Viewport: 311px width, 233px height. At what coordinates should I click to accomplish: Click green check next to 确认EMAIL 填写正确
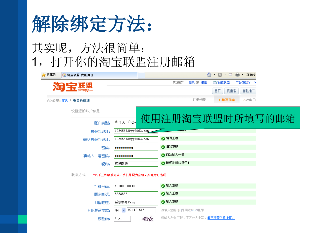[163, 139]
